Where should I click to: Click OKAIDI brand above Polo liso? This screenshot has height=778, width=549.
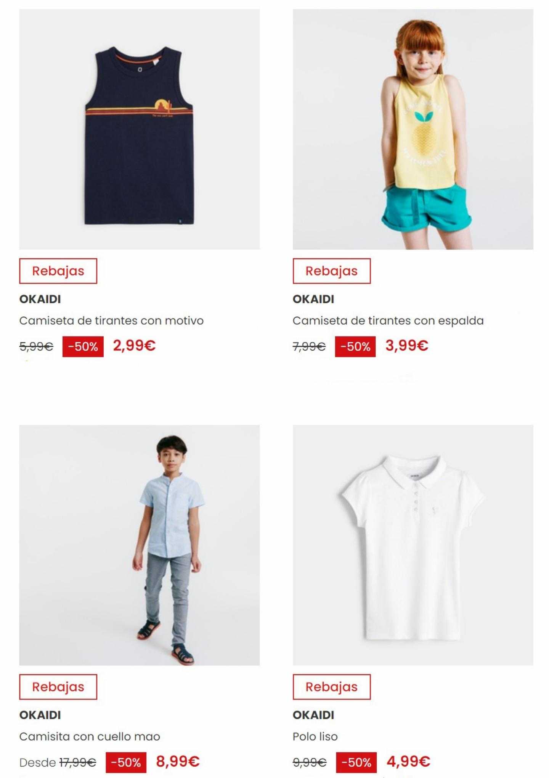tap(313, 715)
